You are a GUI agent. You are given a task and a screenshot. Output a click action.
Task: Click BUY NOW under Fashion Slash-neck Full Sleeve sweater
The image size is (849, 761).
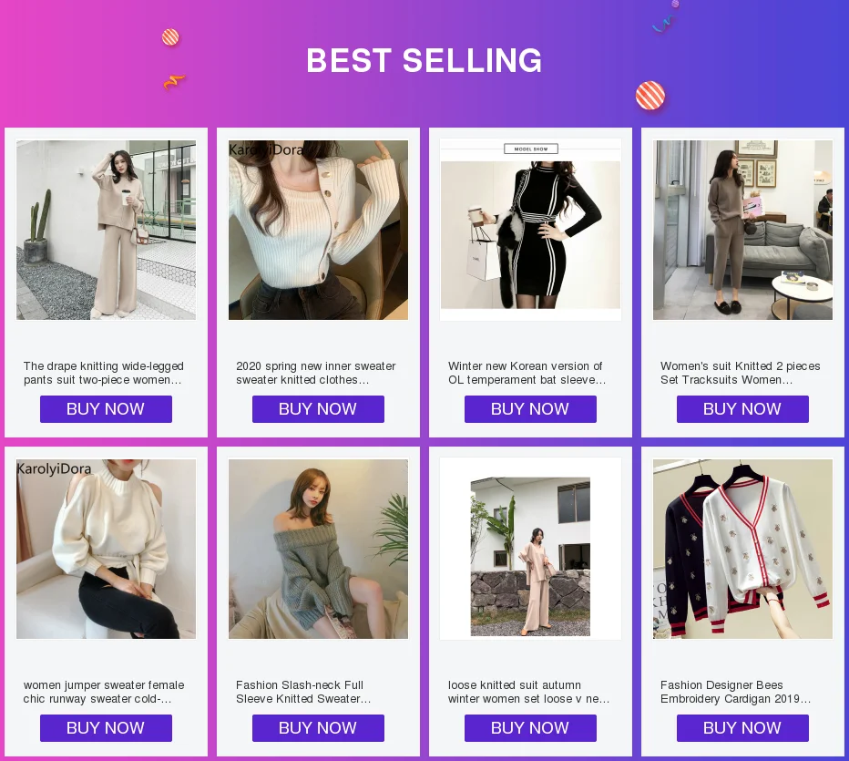pos(318,728)
